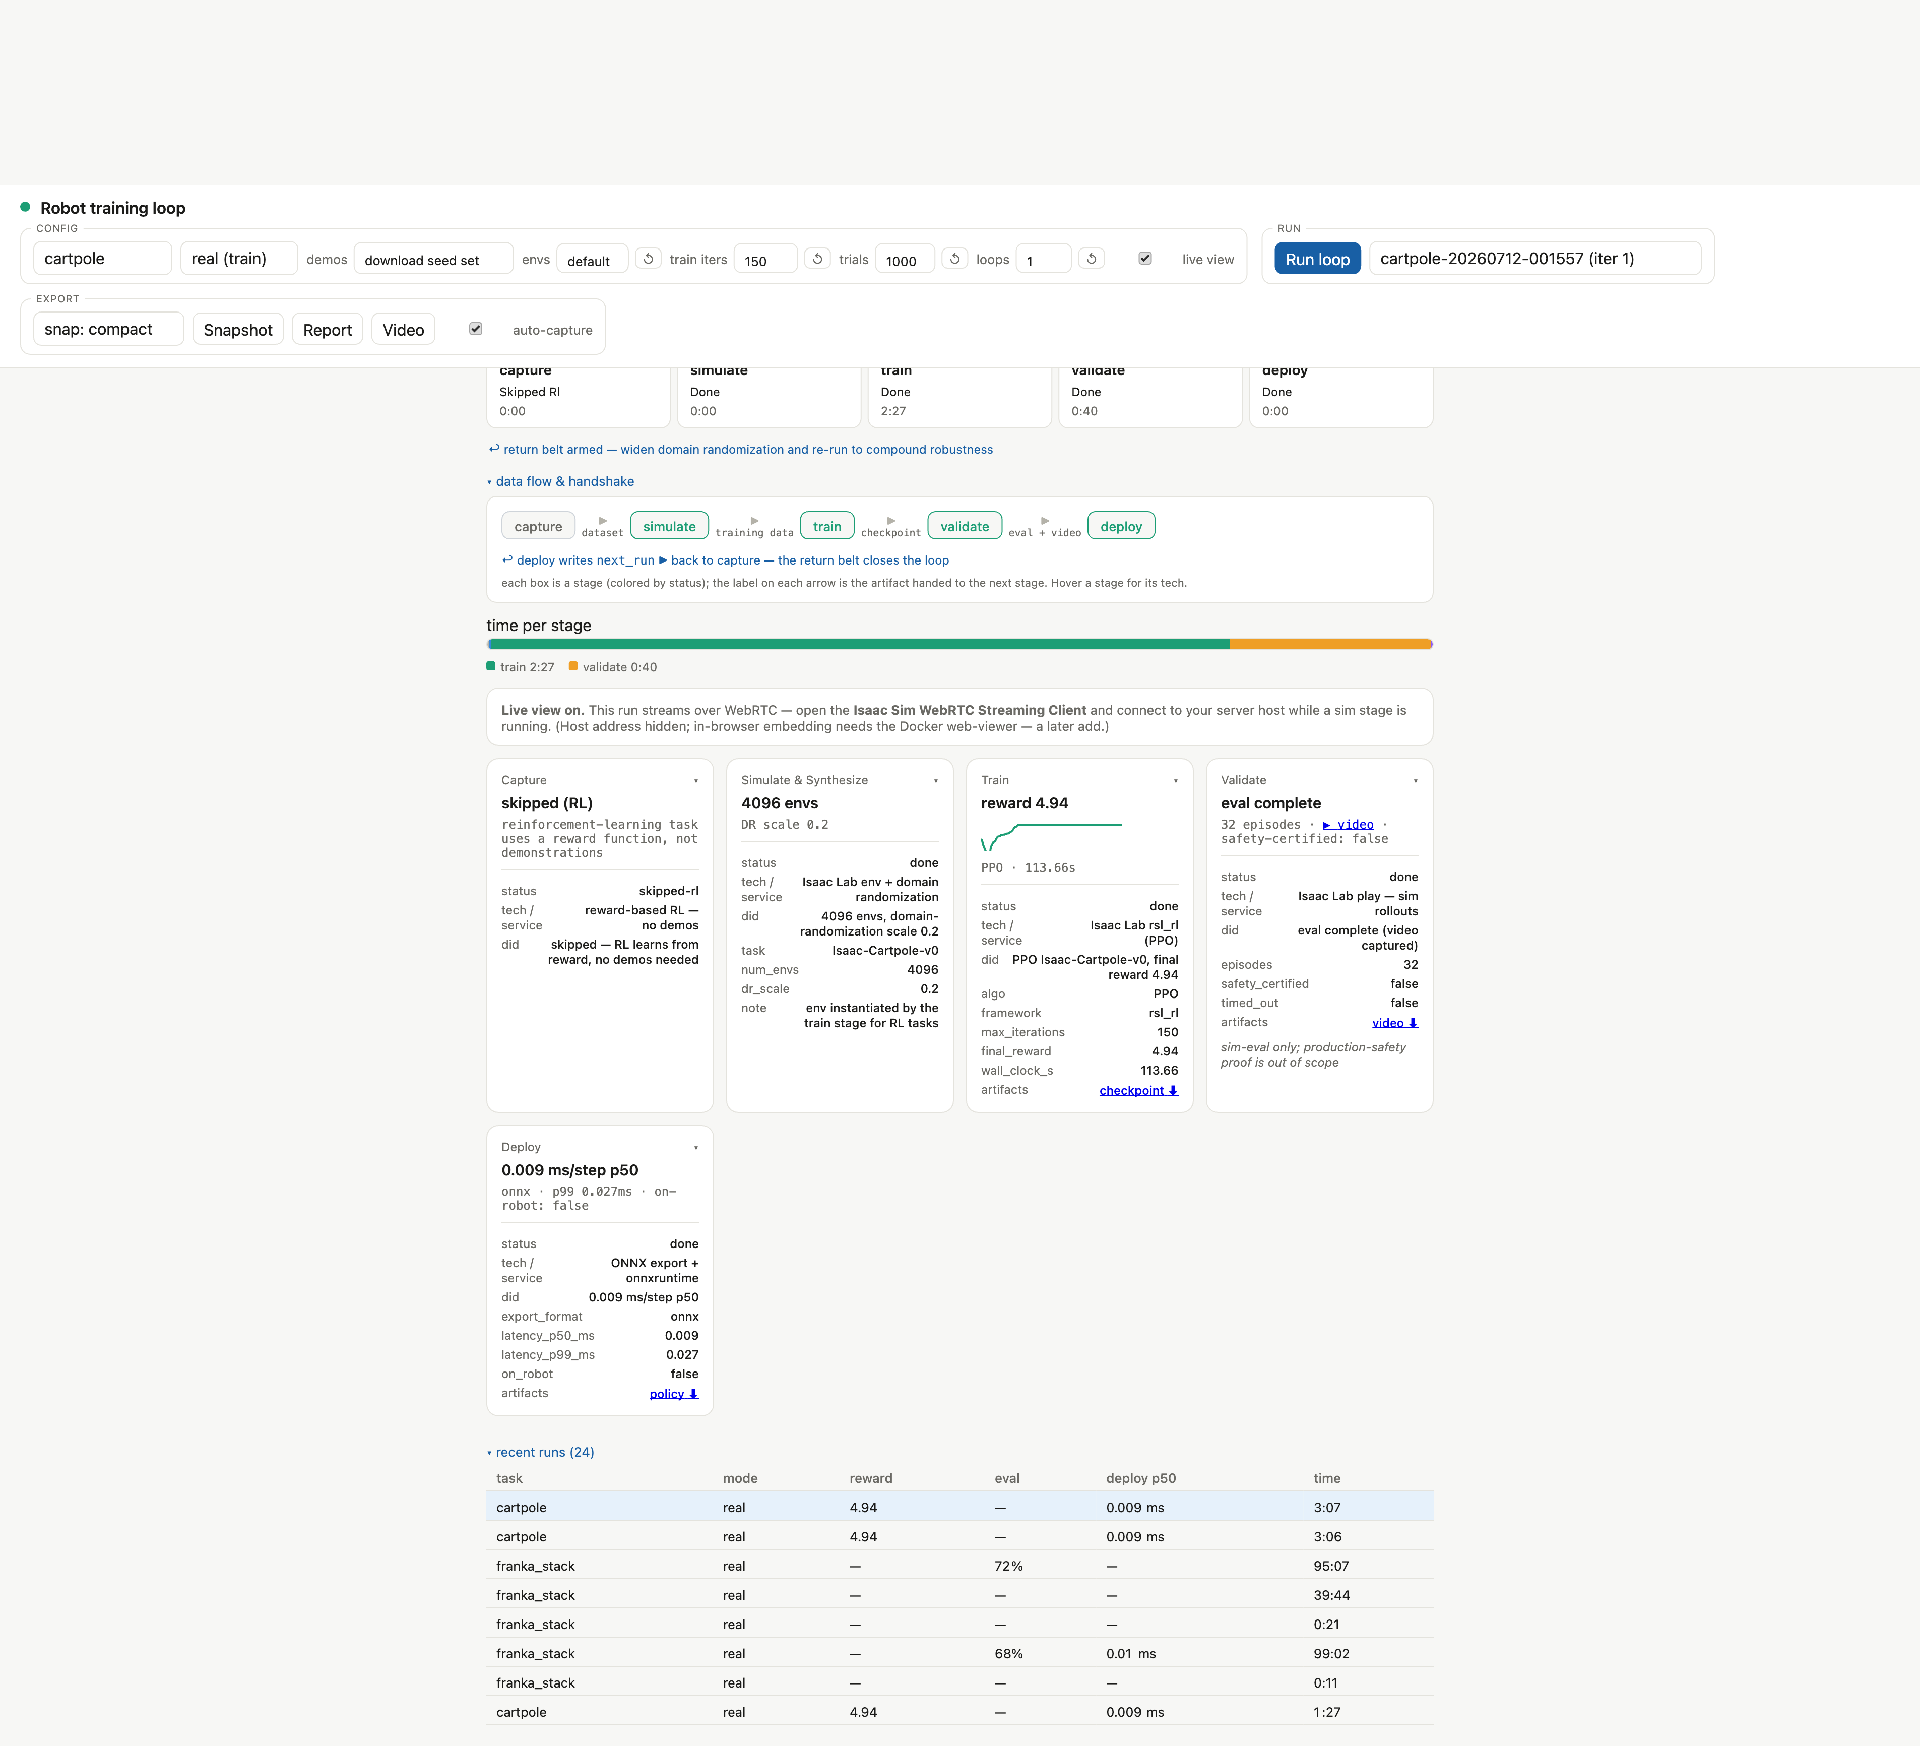The image size is (1920, 1746).
Task: Click the loops 1 field
Action: click(1043, 259)
